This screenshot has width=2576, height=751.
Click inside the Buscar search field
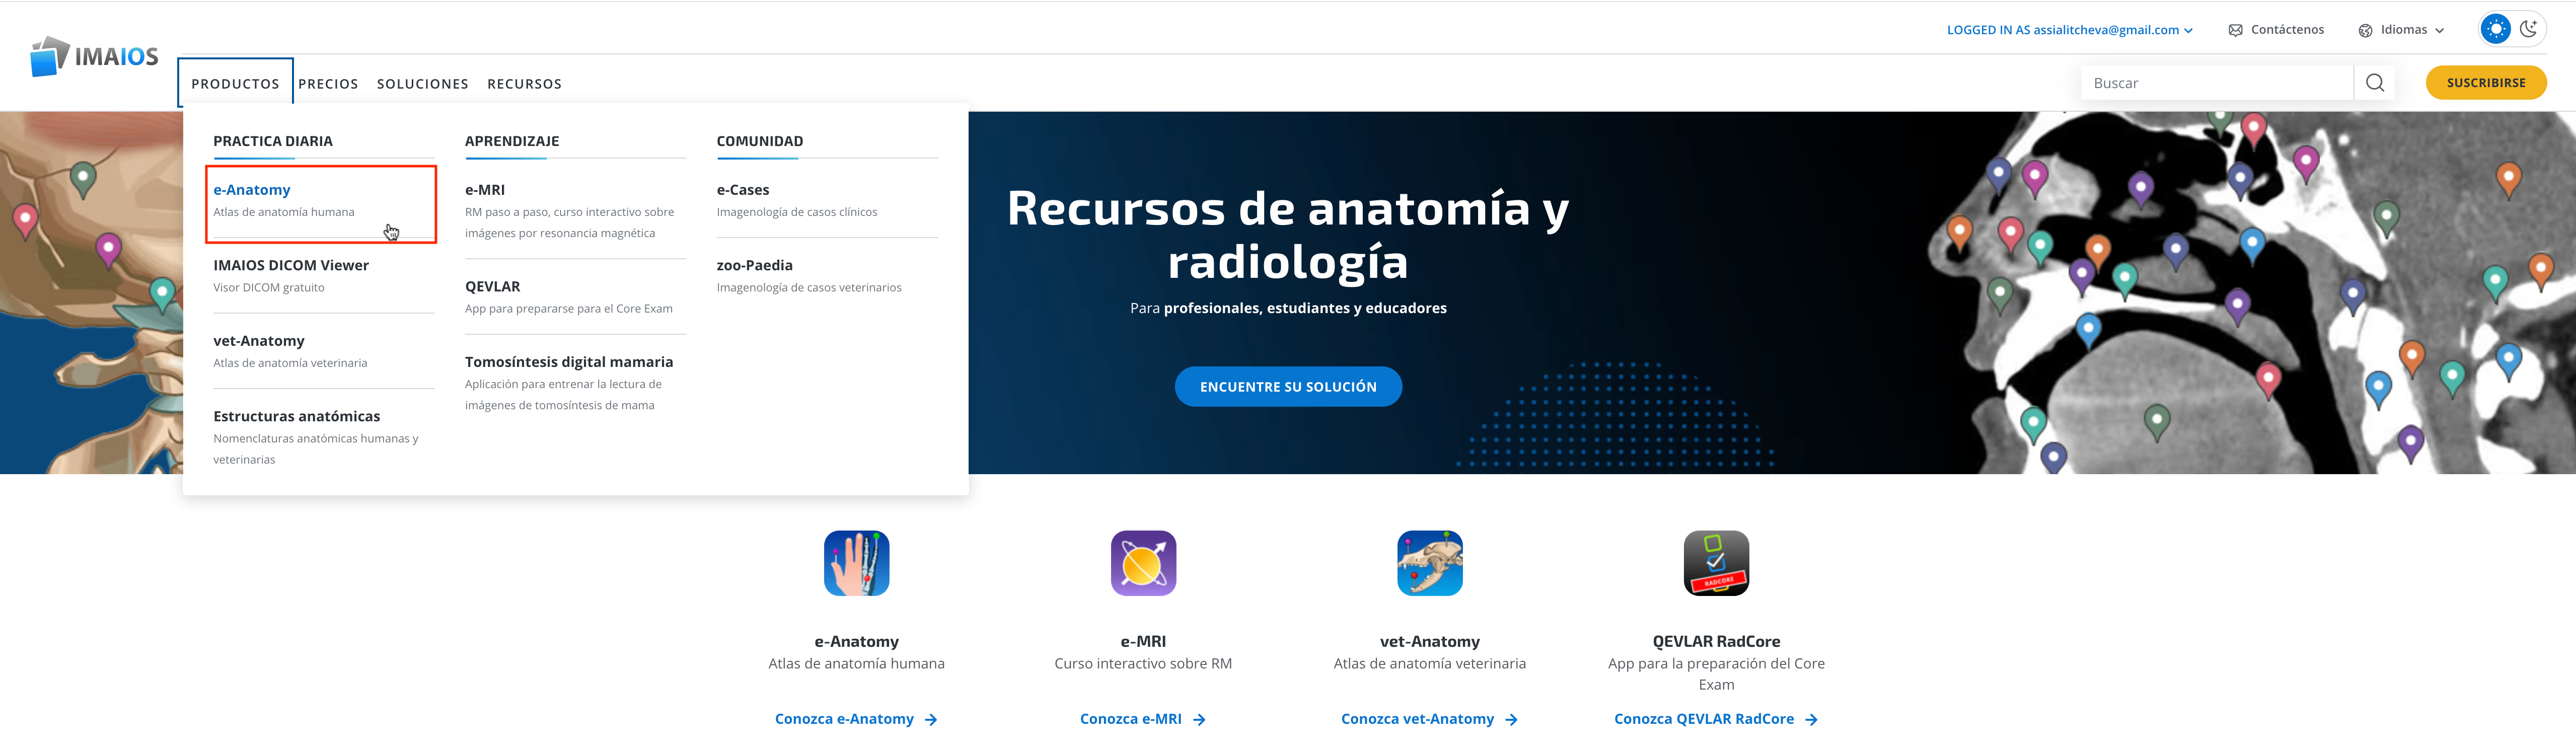(x=2217, y=83)
